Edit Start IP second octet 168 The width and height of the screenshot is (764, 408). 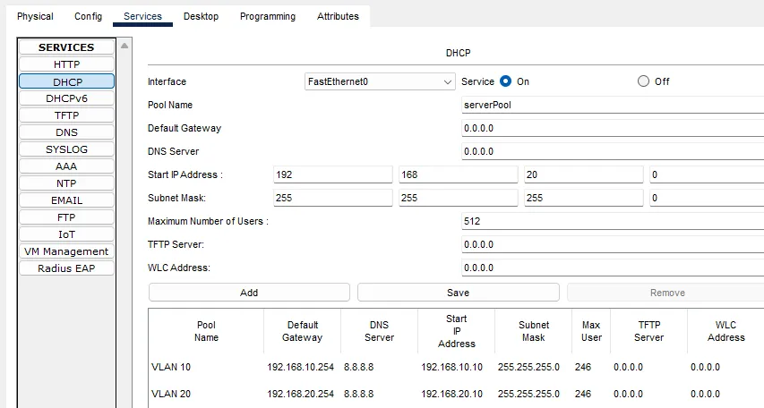click(458, 174)
